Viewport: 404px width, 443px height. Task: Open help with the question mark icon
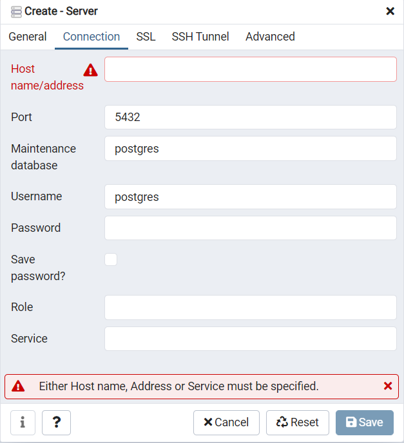(56, 422)
